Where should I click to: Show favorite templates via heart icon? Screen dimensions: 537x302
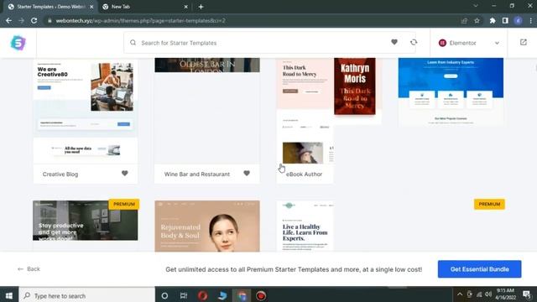click(x=394, y=42)
